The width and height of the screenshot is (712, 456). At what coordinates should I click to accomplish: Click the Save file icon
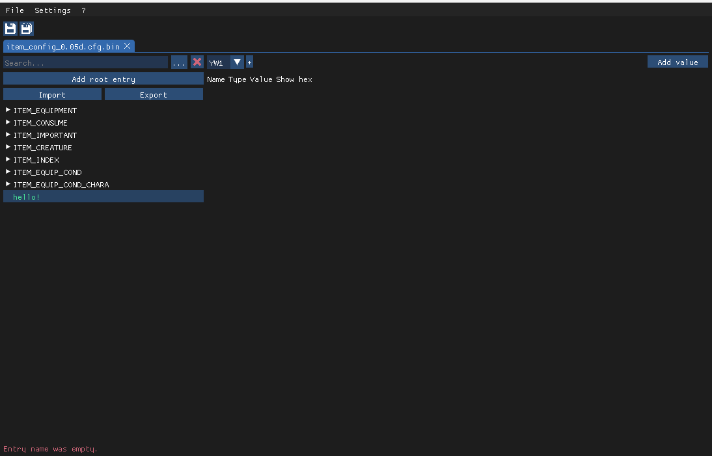[10, 28]
